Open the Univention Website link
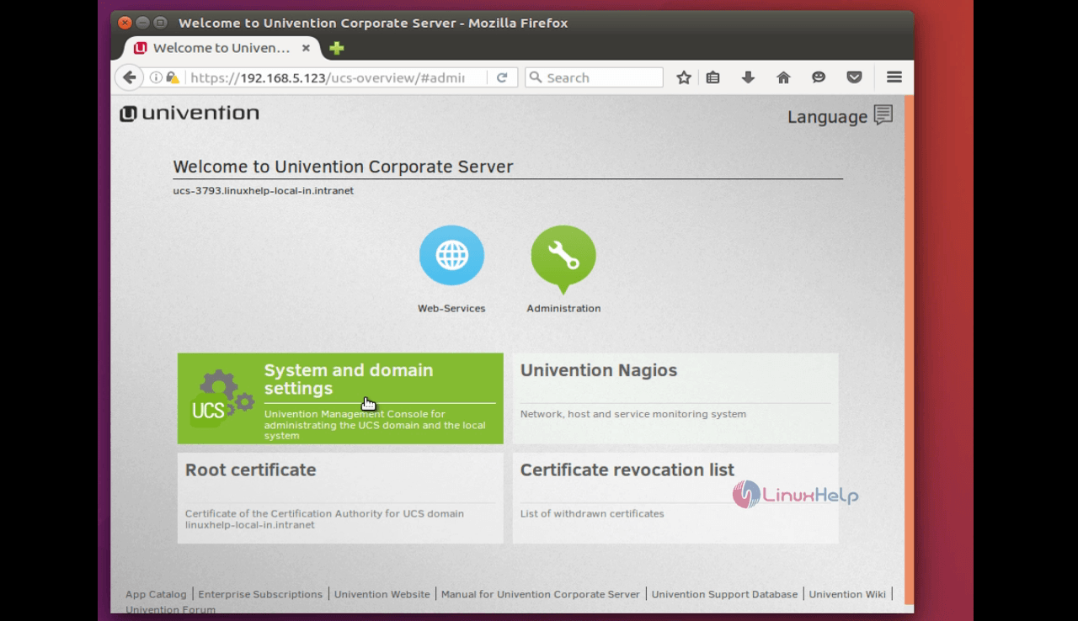The width and height of the screenshot is (1078, 621). click(x=382, y=594)
